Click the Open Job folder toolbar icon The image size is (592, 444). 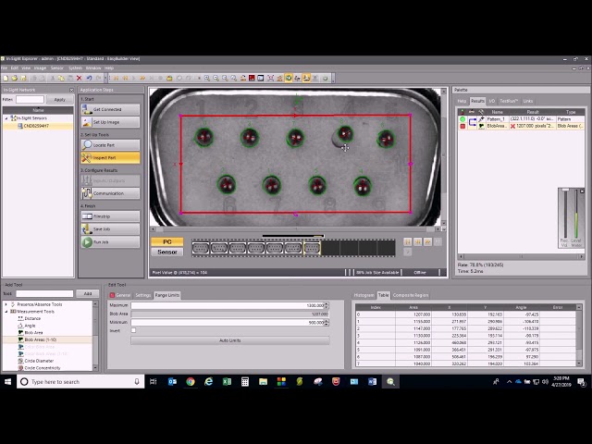coord(15,78)
